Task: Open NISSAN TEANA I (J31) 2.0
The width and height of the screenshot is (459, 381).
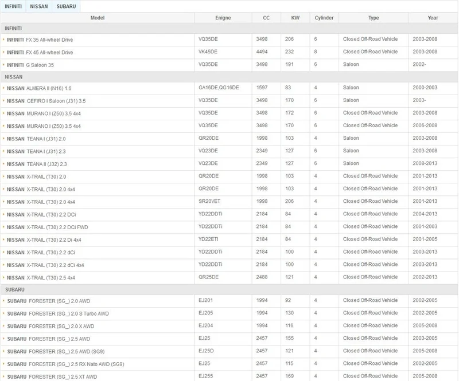Action: (x=36, y=139)
